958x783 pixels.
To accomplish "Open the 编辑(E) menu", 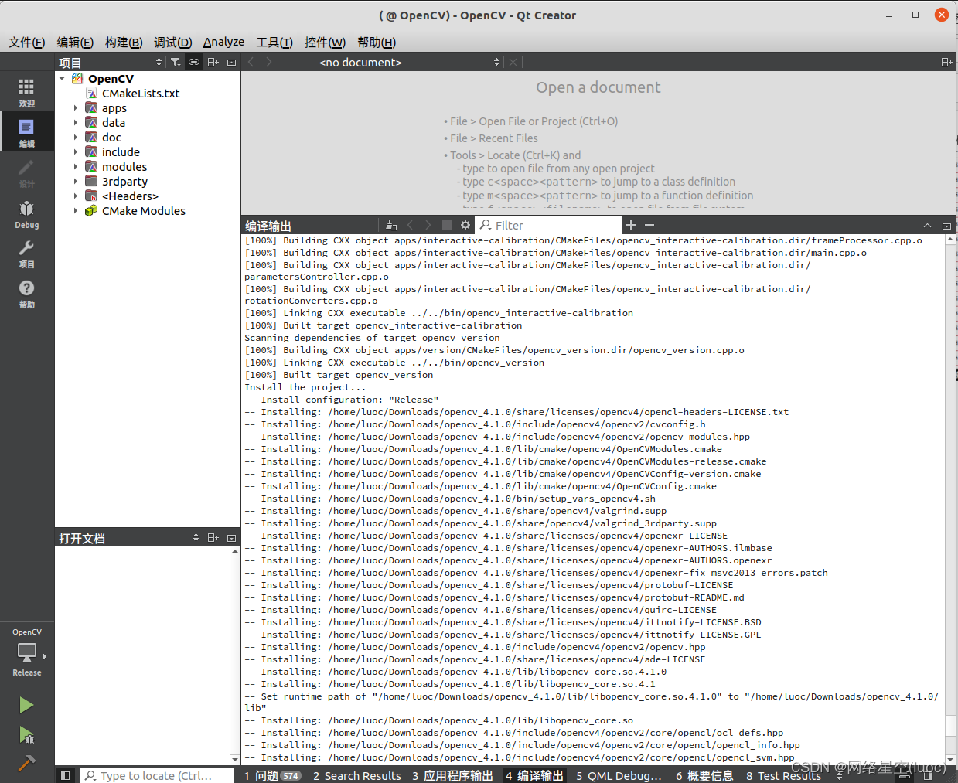I will tap(75, 42).
